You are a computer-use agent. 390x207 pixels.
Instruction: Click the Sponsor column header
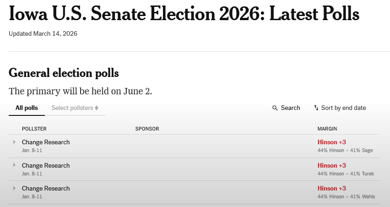[147, 129]
